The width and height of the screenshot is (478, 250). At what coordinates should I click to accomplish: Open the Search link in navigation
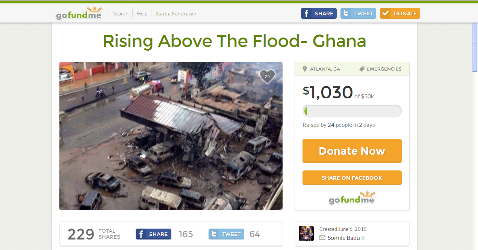pos(121,14)
